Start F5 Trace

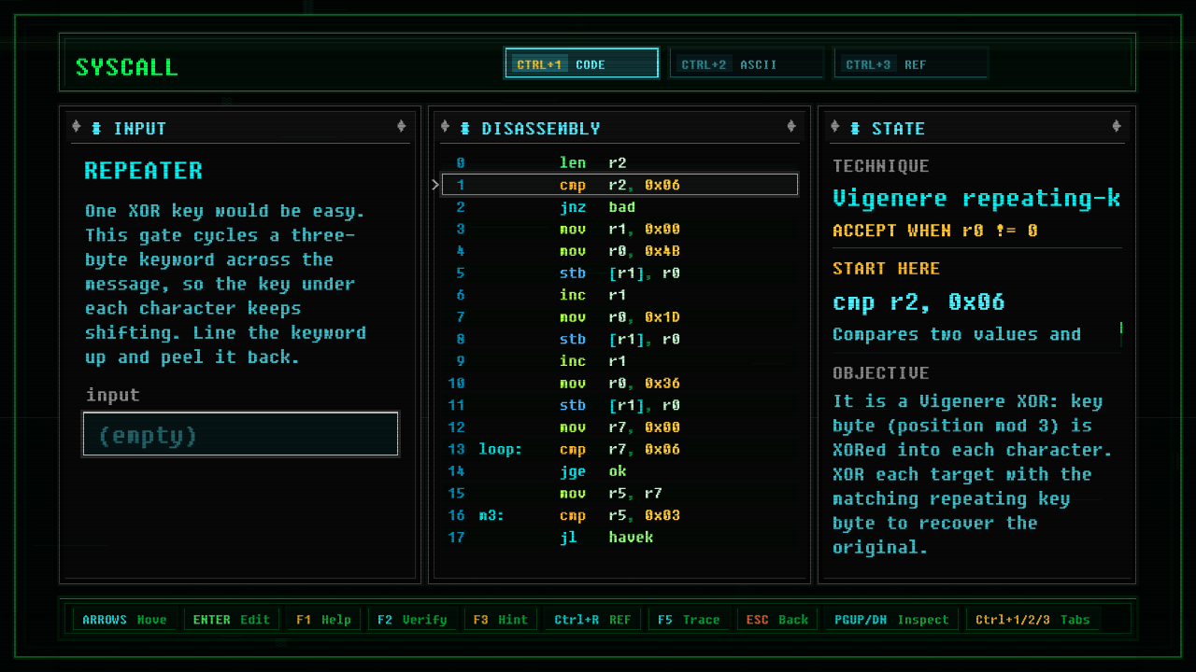click(689, 620)
